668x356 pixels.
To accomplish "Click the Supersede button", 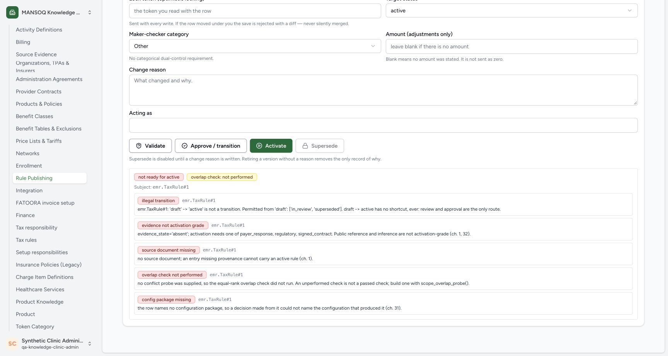I will coord(320,146).
